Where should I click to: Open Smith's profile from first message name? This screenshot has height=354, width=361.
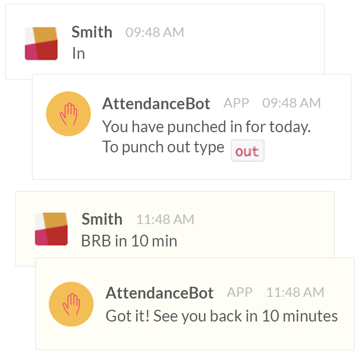click(92, 32)
